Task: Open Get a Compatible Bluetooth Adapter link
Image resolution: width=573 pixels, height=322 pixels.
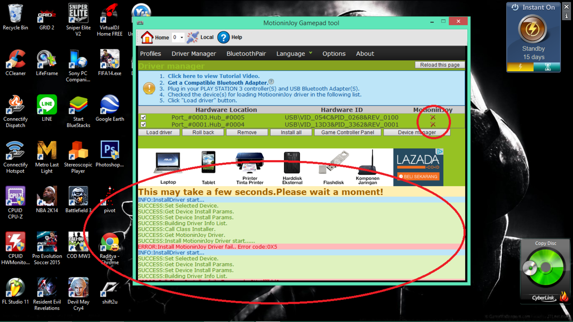Action: coord(218,83)
